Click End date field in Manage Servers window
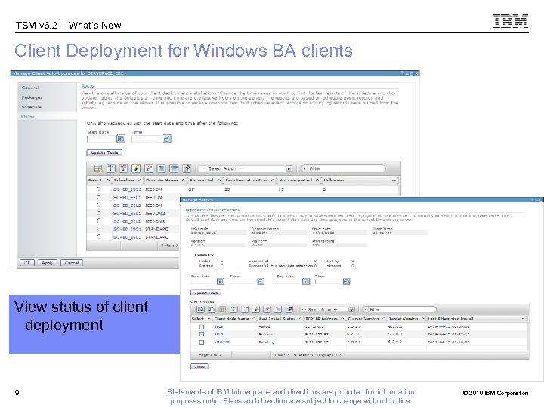 click(289, 281)
